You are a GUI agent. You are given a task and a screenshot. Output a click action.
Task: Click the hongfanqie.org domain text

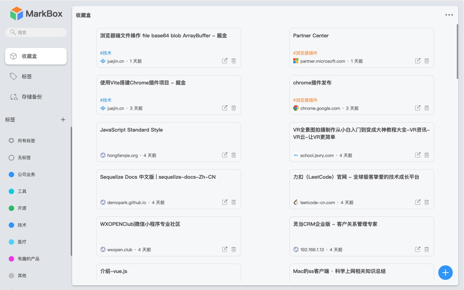tap(123, 156)
